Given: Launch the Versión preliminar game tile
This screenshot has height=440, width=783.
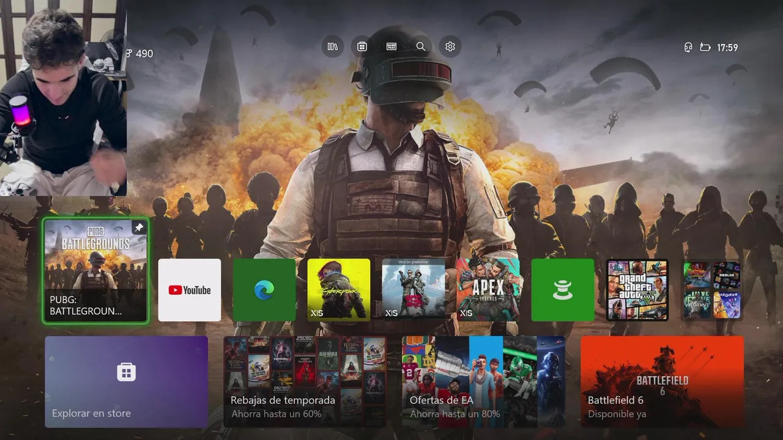Looking at the screenshot, I should (x=414, y=290).
